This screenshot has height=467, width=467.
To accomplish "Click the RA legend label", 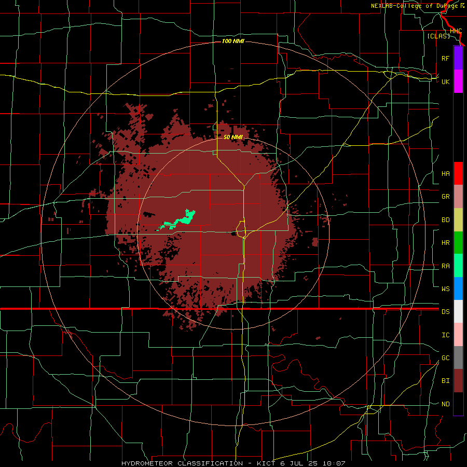I will (x=445, y=266).
